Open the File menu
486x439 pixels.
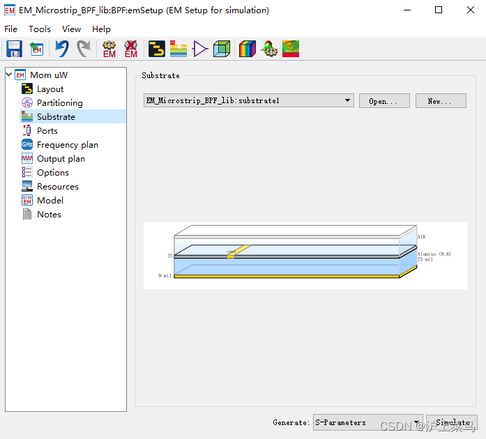(x=11, y=29)
